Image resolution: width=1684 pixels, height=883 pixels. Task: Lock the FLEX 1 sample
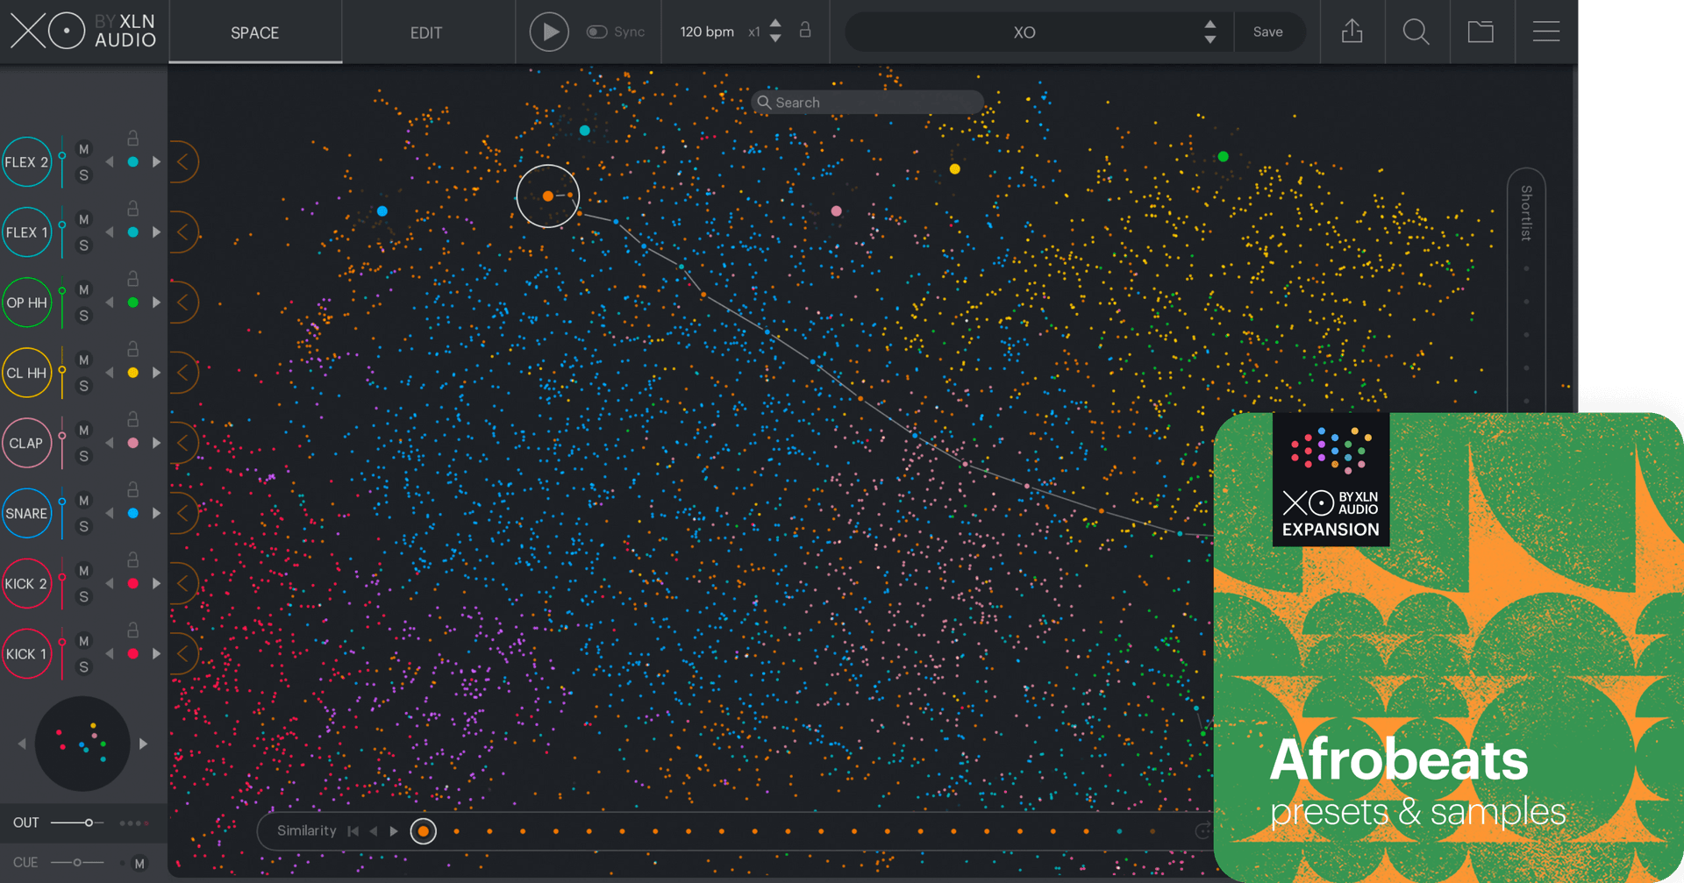[132, 208]
